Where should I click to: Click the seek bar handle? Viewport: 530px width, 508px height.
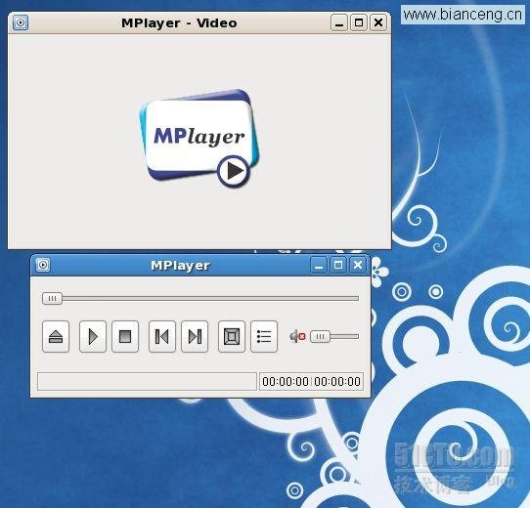[x=52, y=298]
